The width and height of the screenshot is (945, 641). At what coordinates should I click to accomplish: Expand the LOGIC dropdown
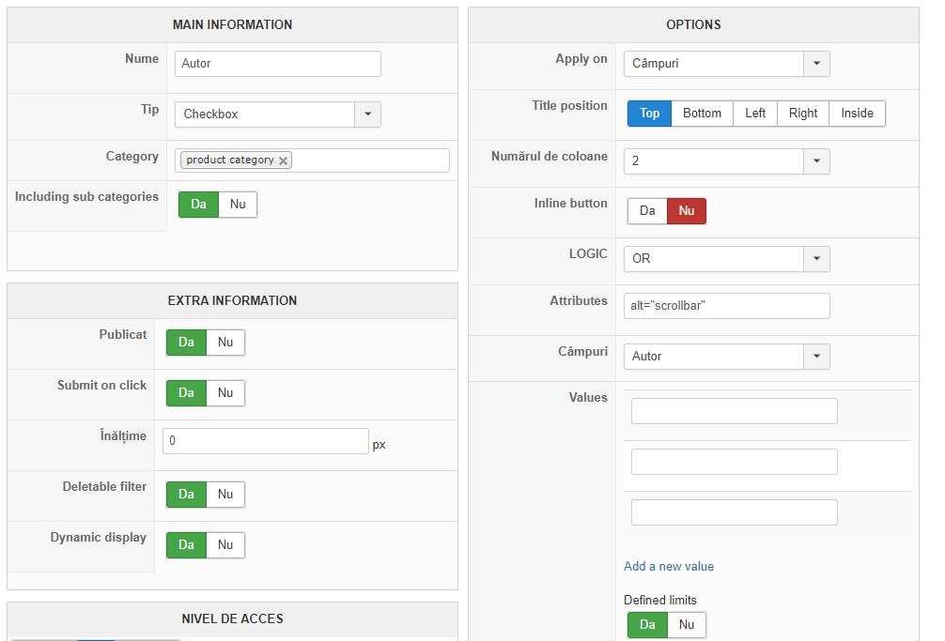click(x=816, y=258)
